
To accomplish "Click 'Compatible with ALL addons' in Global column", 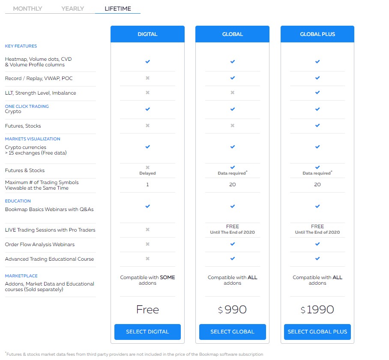I will point(233,280).
